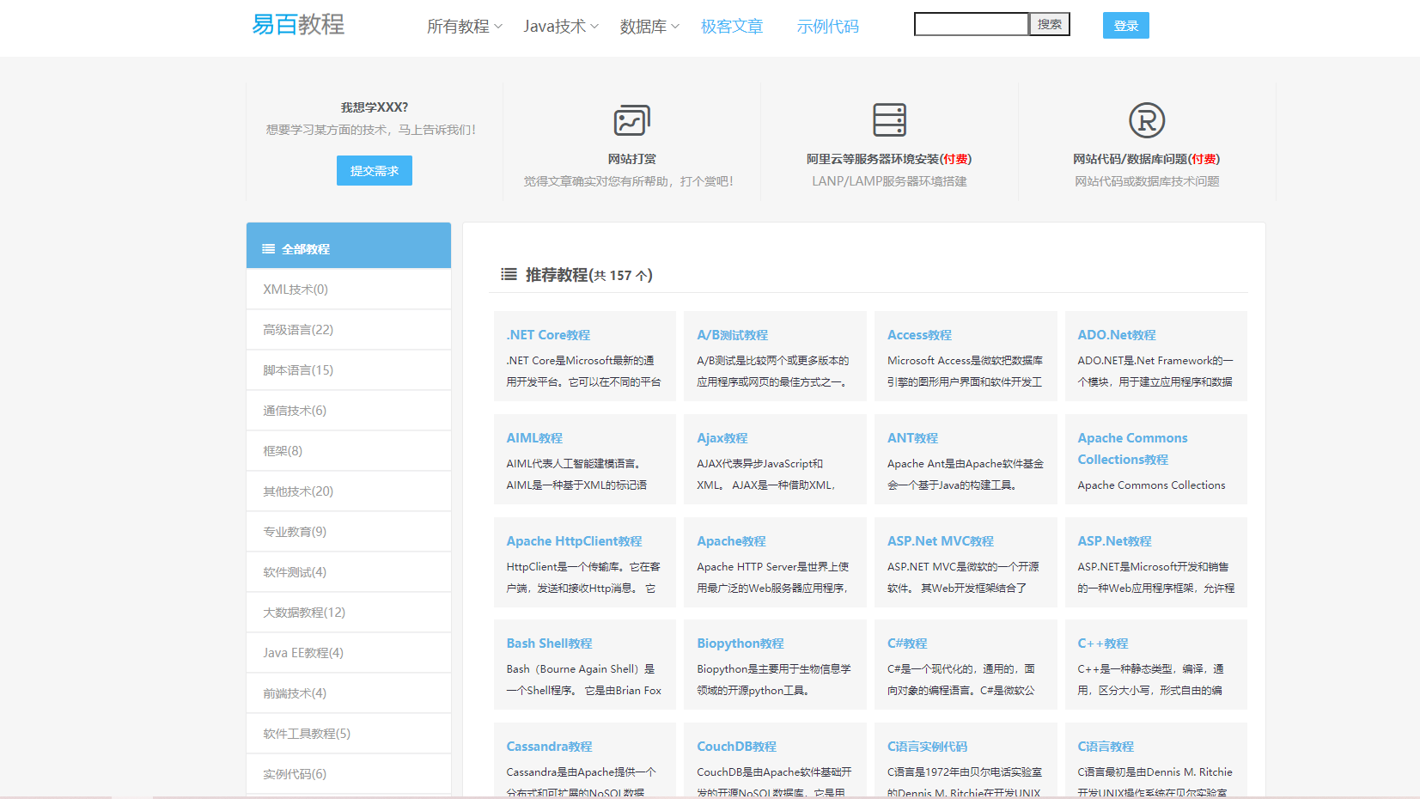1420x799 pixels.
Task: Open the ASP.Net MVC教程 tutorial
Action: (941, 541)
